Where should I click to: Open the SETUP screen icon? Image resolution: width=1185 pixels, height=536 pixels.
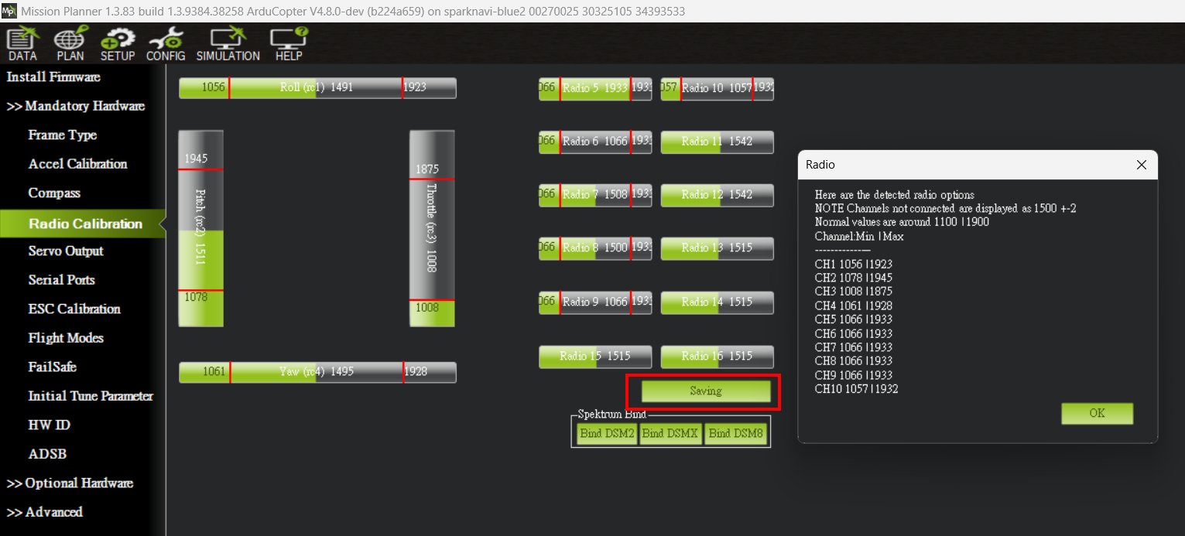(118, 44)
